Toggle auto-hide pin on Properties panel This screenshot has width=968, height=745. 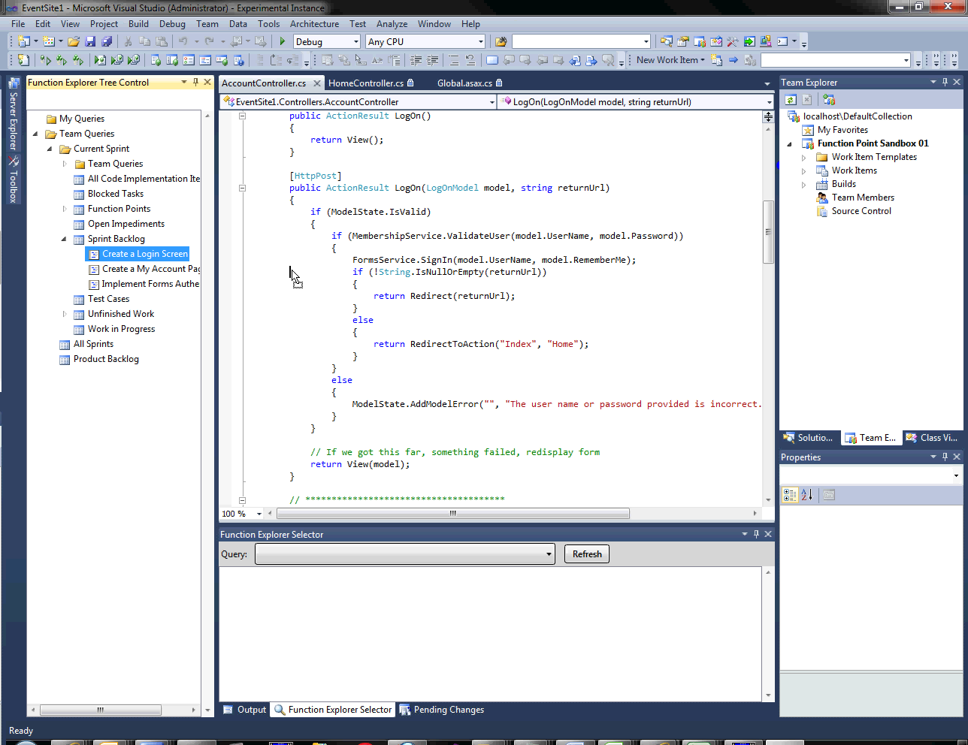(x=945, y=457)
